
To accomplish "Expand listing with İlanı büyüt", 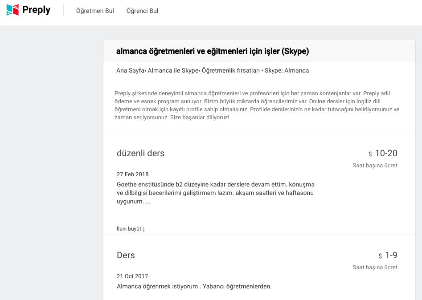I will pyautogui.click(x=131, y=229).
